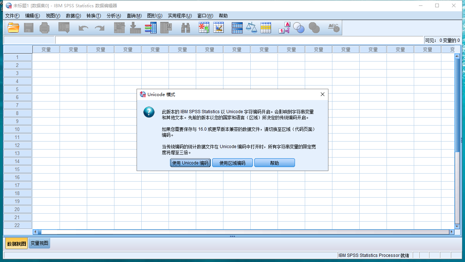Click the Split file toolbar icon
This screenshot has width=465, height=262.
click(x=237, y=28)
